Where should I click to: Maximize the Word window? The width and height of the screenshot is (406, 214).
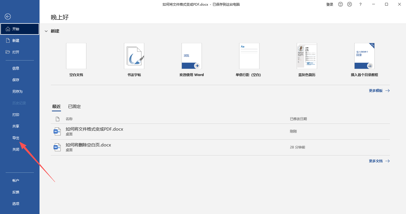[387, 4]
